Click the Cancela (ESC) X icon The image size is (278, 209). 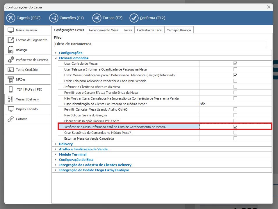[x=11, y=18]
